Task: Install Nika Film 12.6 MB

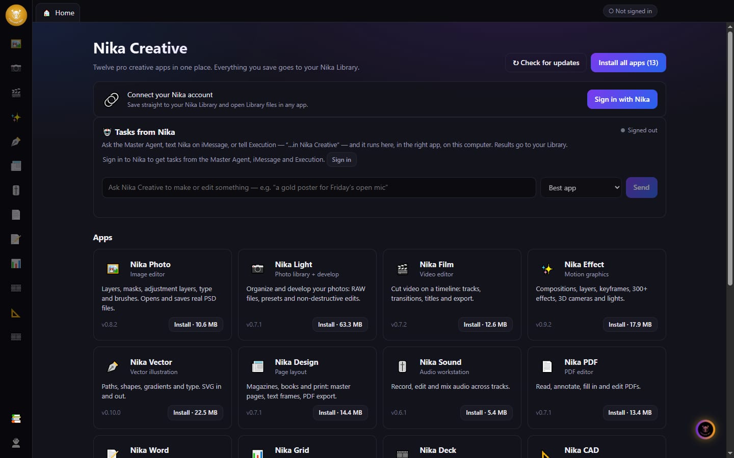Action: [x=485, y=325]
